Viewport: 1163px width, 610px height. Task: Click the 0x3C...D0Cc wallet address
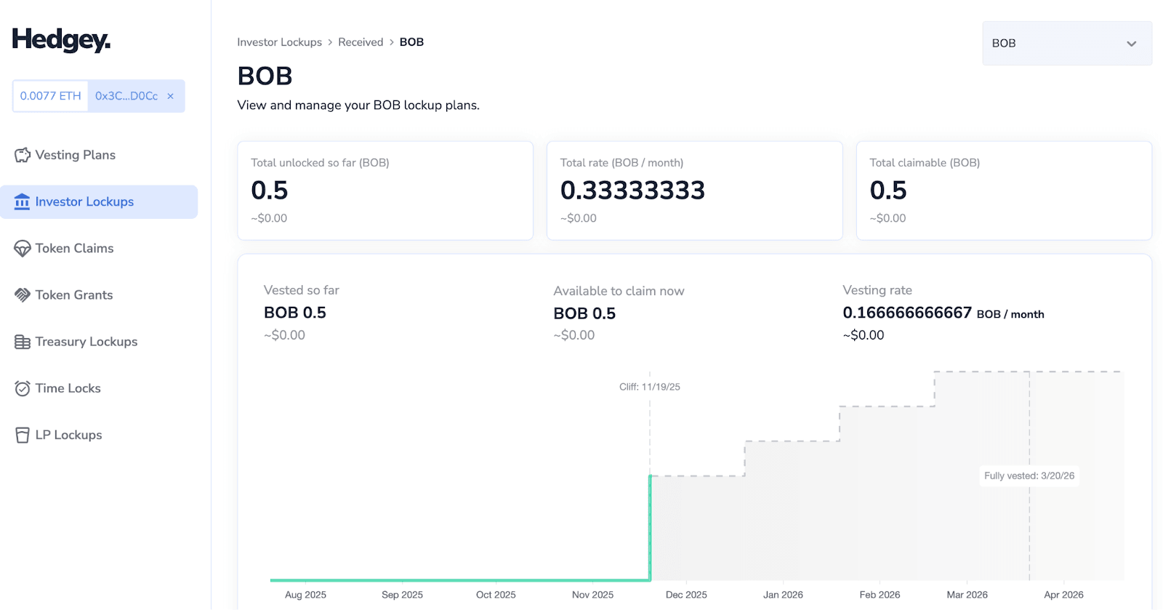[126, 96]
